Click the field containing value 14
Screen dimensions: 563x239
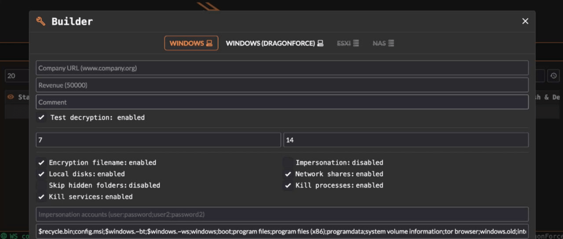[406, 140]
